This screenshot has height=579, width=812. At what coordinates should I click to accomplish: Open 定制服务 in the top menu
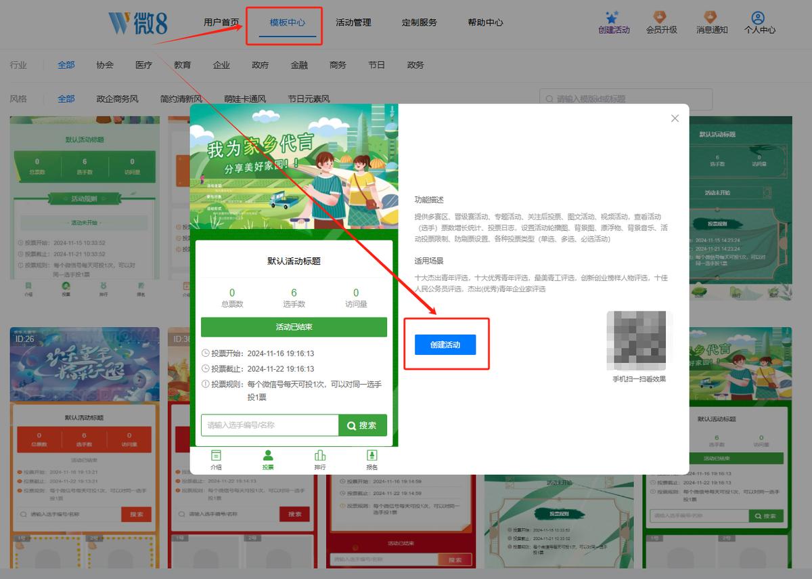tap(420, 22)
